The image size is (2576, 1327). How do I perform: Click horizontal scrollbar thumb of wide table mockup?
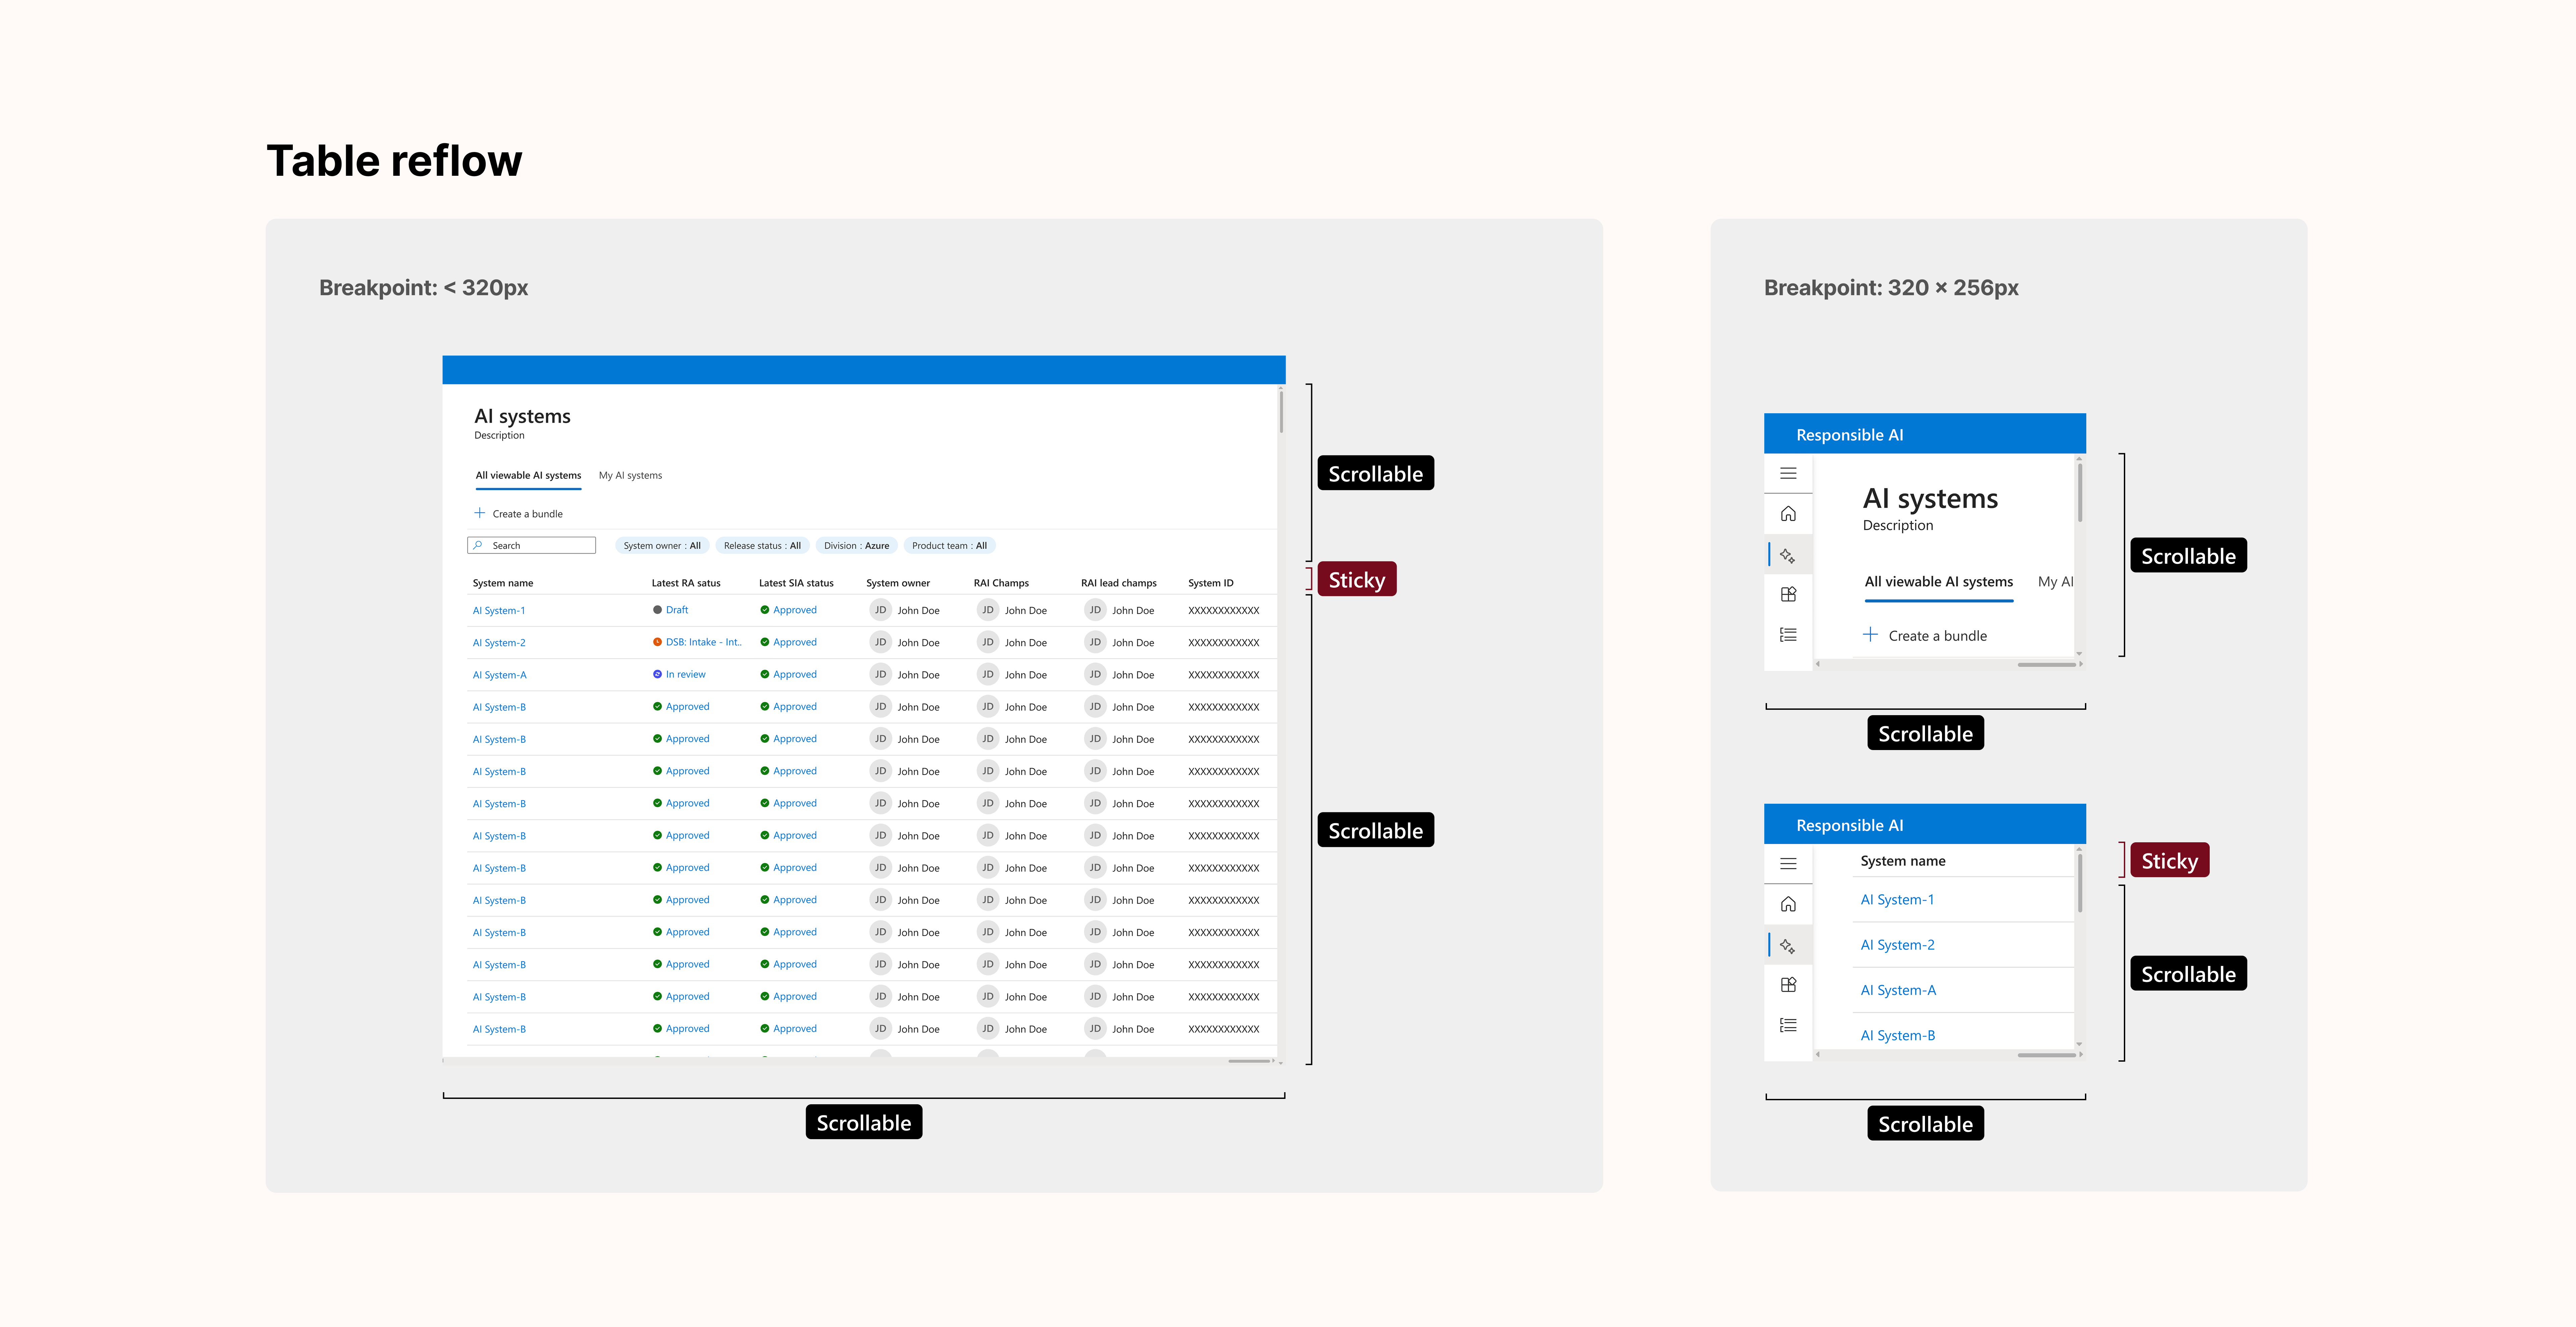(x=1249, y=1061)
